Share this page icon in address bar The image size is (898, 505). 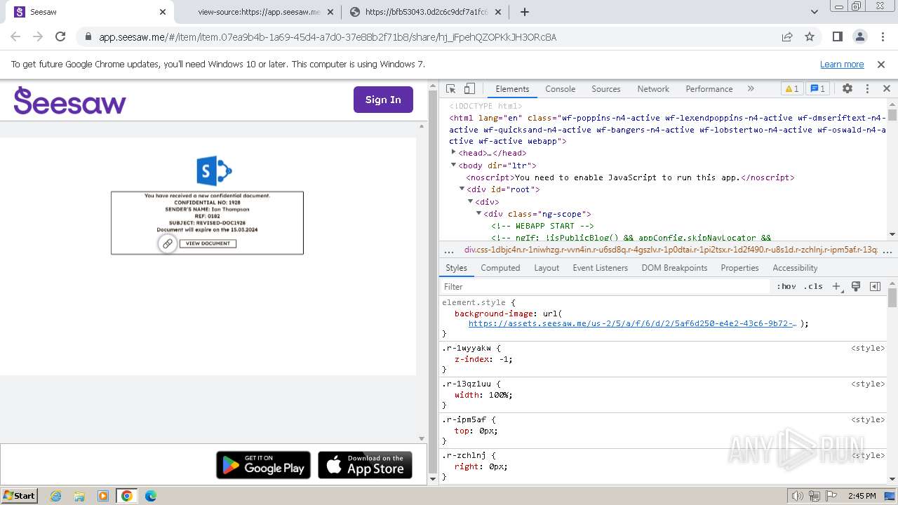tap(787, 36)
